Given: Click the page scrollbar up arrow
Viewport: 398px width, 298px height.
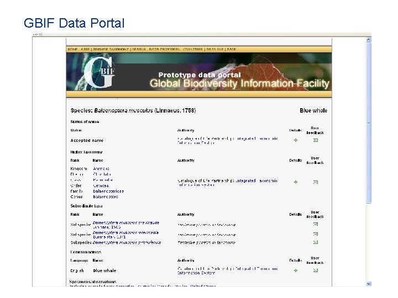Looking at the screenshot, I should pyautogui.click(x=369, y=40).
